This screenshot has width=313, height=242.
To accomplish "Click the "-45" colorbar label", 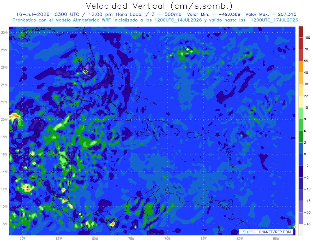I will (x=307, y=224).
